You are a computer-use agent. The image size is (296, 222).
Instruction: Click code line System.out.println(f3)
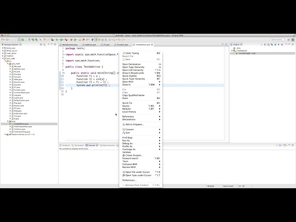point(93,85)
